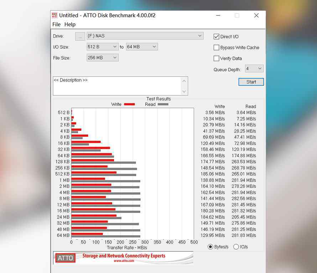Click the 16 KB row label in chart

coord(63,143)
